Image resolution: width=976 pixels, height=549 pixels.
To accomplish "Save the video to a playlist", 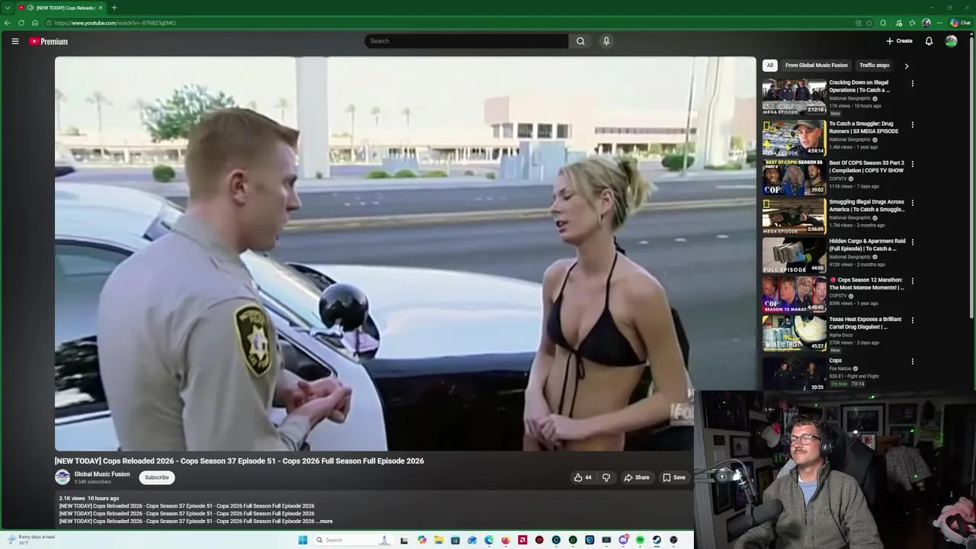I will tap(674, 477).
